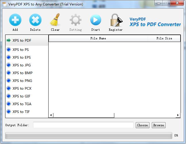
Task: Choose XPS to JPG output format
Action: coord(21,65)
